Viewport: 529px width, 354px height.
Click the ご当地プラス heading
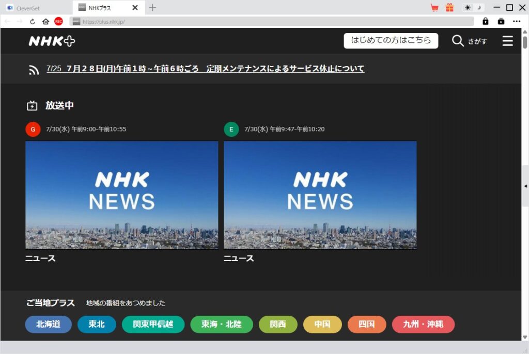[x=51, y=303]
